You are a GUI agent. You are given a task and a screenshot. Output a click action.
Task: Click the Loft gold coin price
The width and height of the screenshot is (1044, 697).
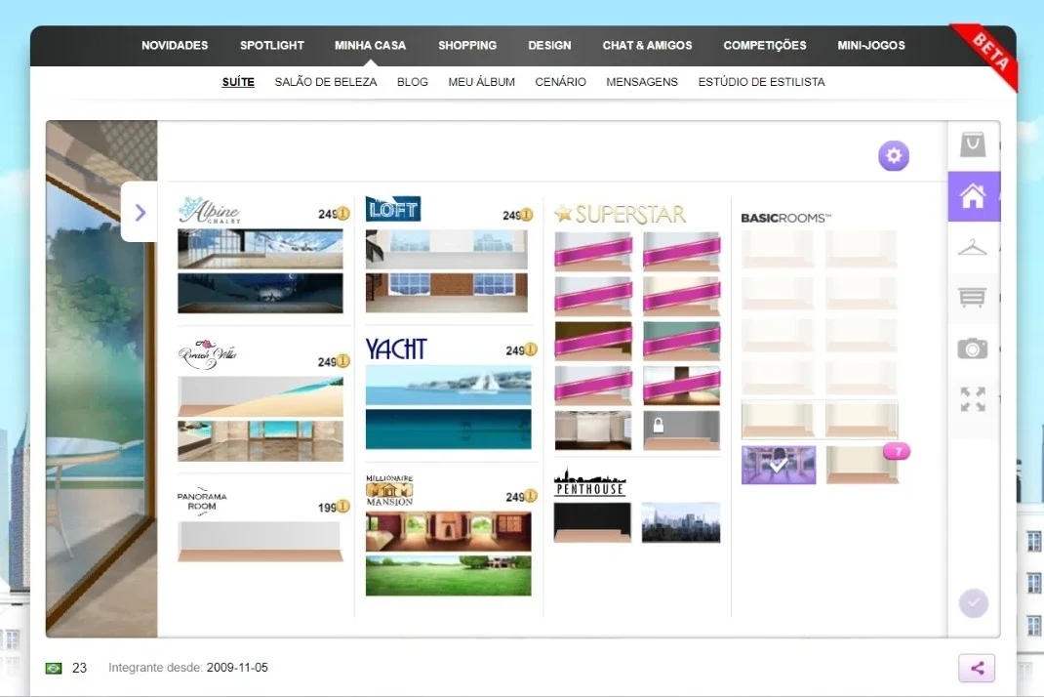tap(518, 215)
